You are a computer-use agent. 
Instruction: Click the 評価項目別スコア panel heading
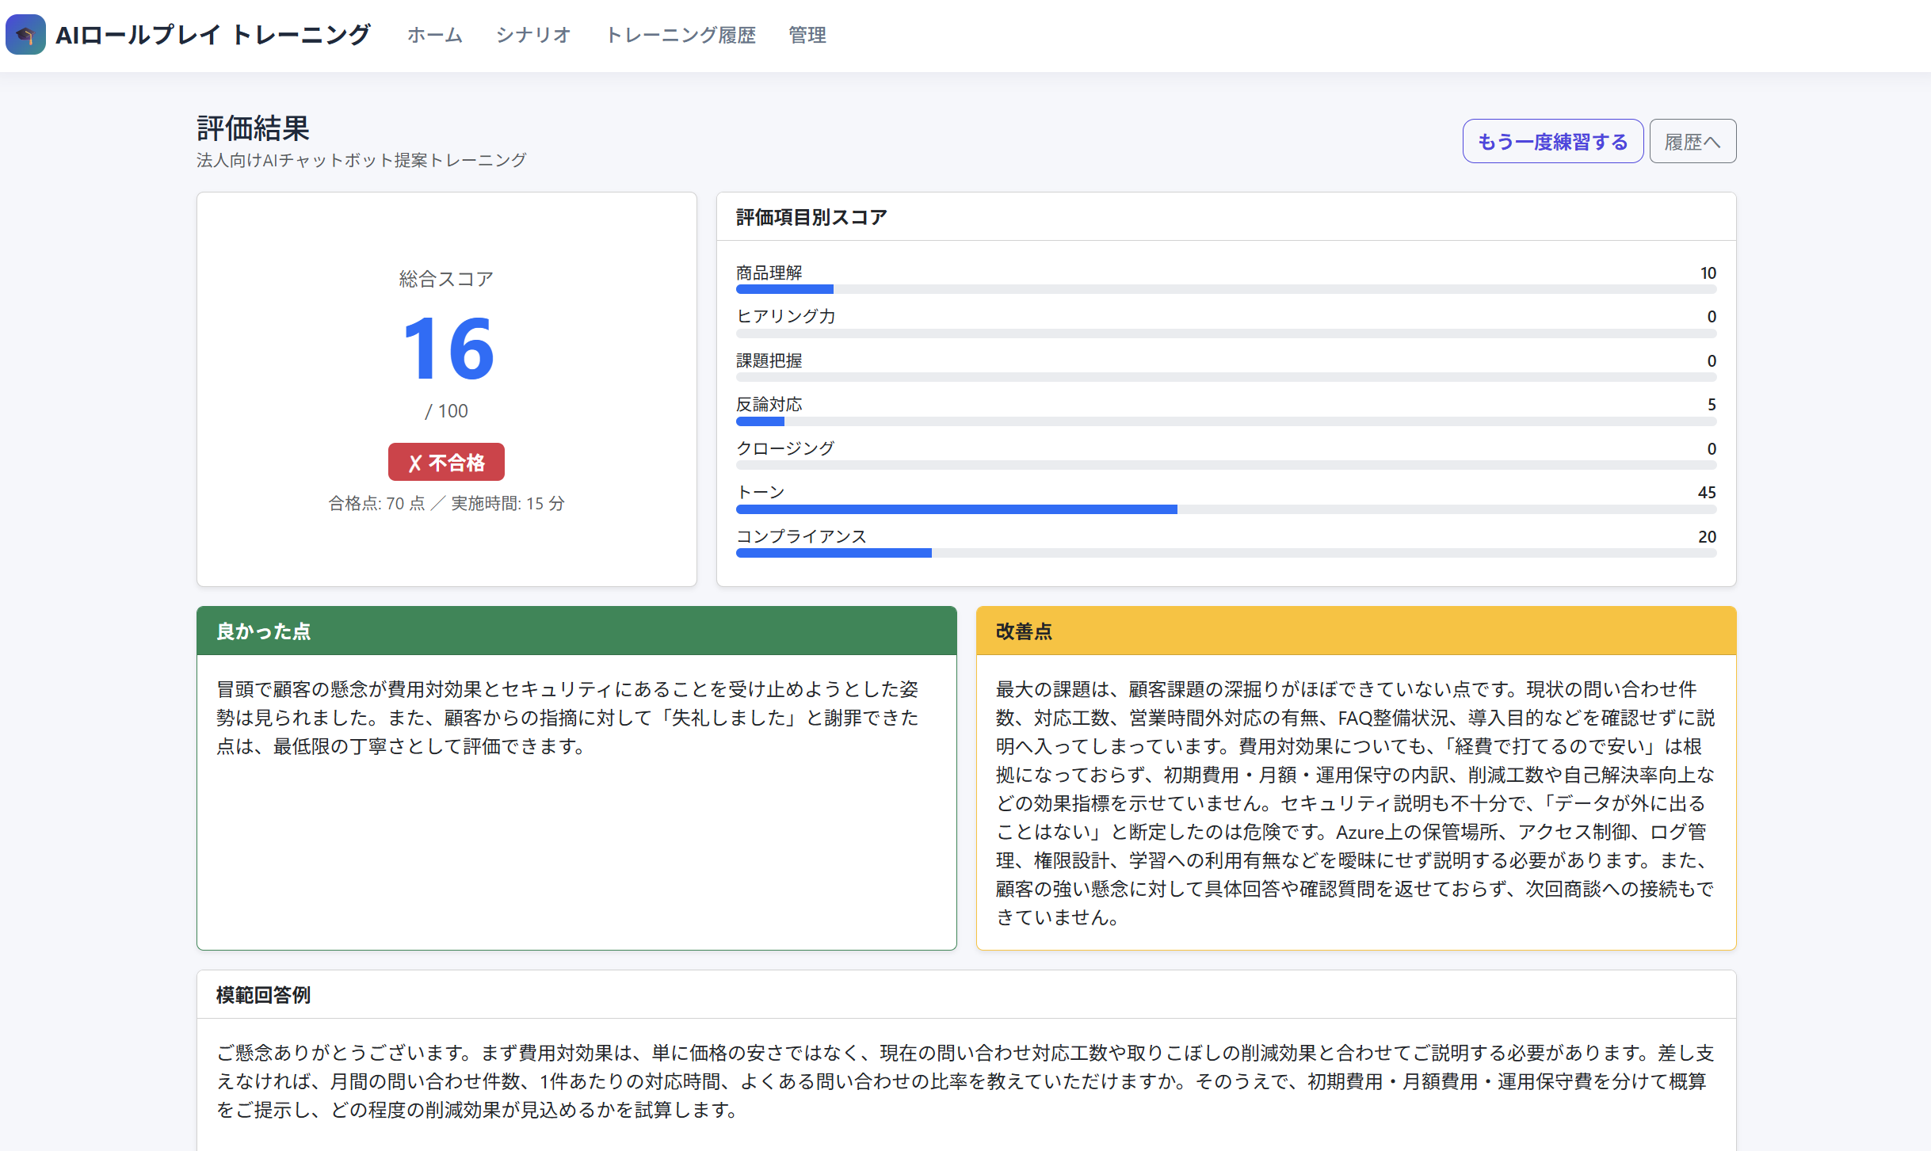coord(811,217)
